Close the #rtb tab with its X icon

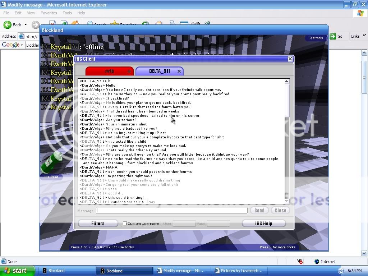129,72
